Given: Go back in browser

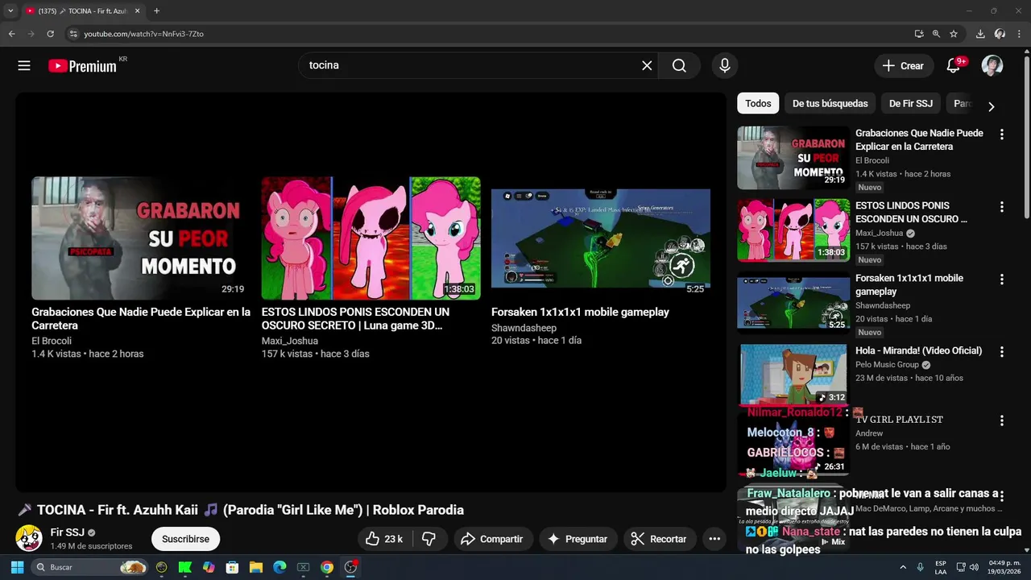Looking at the screenshot, I should pyautogui.click(x=11, y=34).
